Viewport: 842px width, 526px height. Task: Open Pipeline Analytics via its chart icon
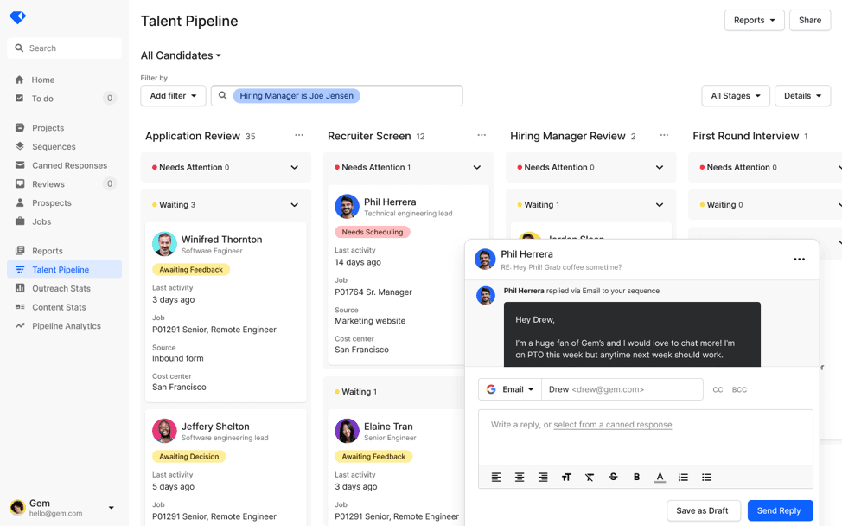(19, 325)
